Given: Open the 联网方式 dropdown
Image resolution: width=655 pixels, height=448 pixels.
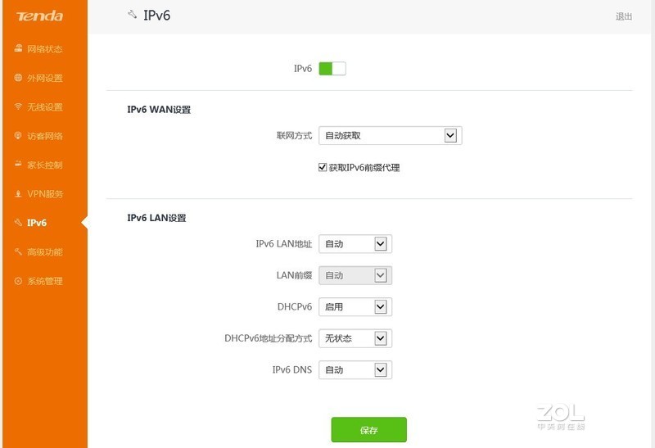Looking at the screenshot, I should click(x=391, y=135).
